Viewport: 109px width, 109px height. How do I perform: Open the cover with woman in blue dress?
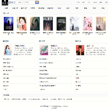point(8,50)
